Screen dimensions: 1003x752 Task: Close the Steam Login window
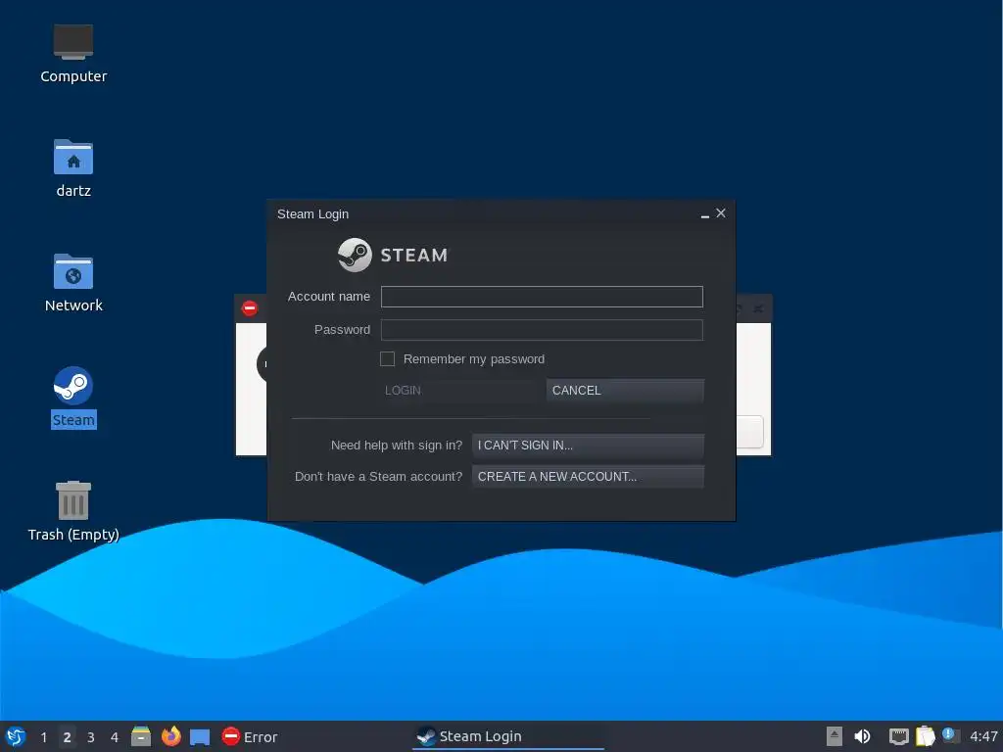pos(721,212)
